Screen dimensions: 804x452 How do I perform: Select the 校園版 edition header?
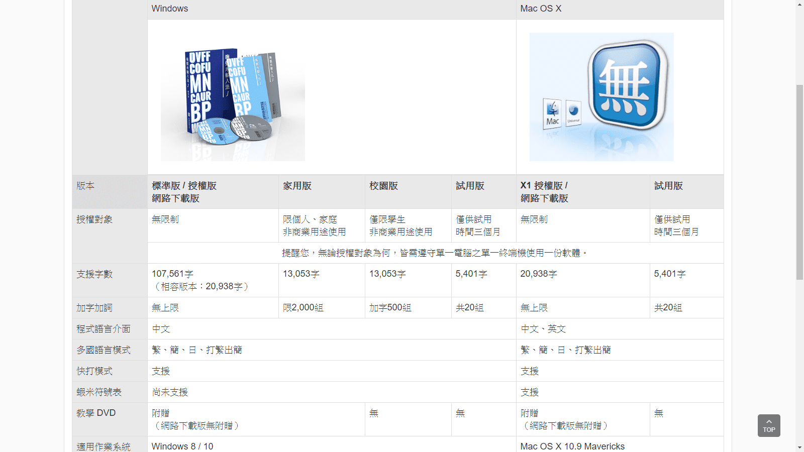[x=383, y=186]
